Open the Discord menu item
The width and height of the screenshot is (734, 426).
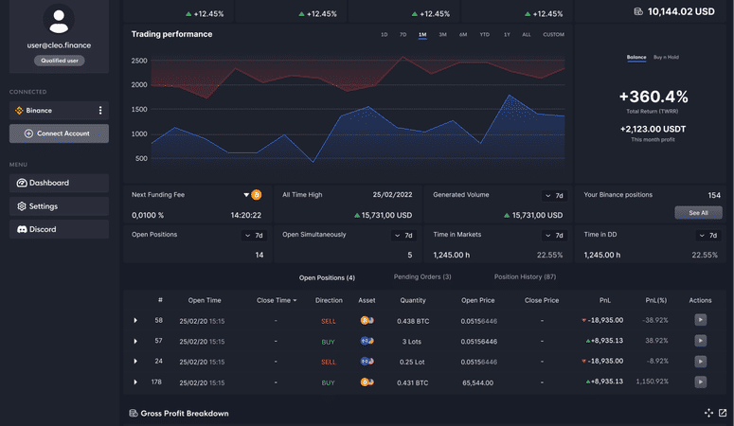59,229
